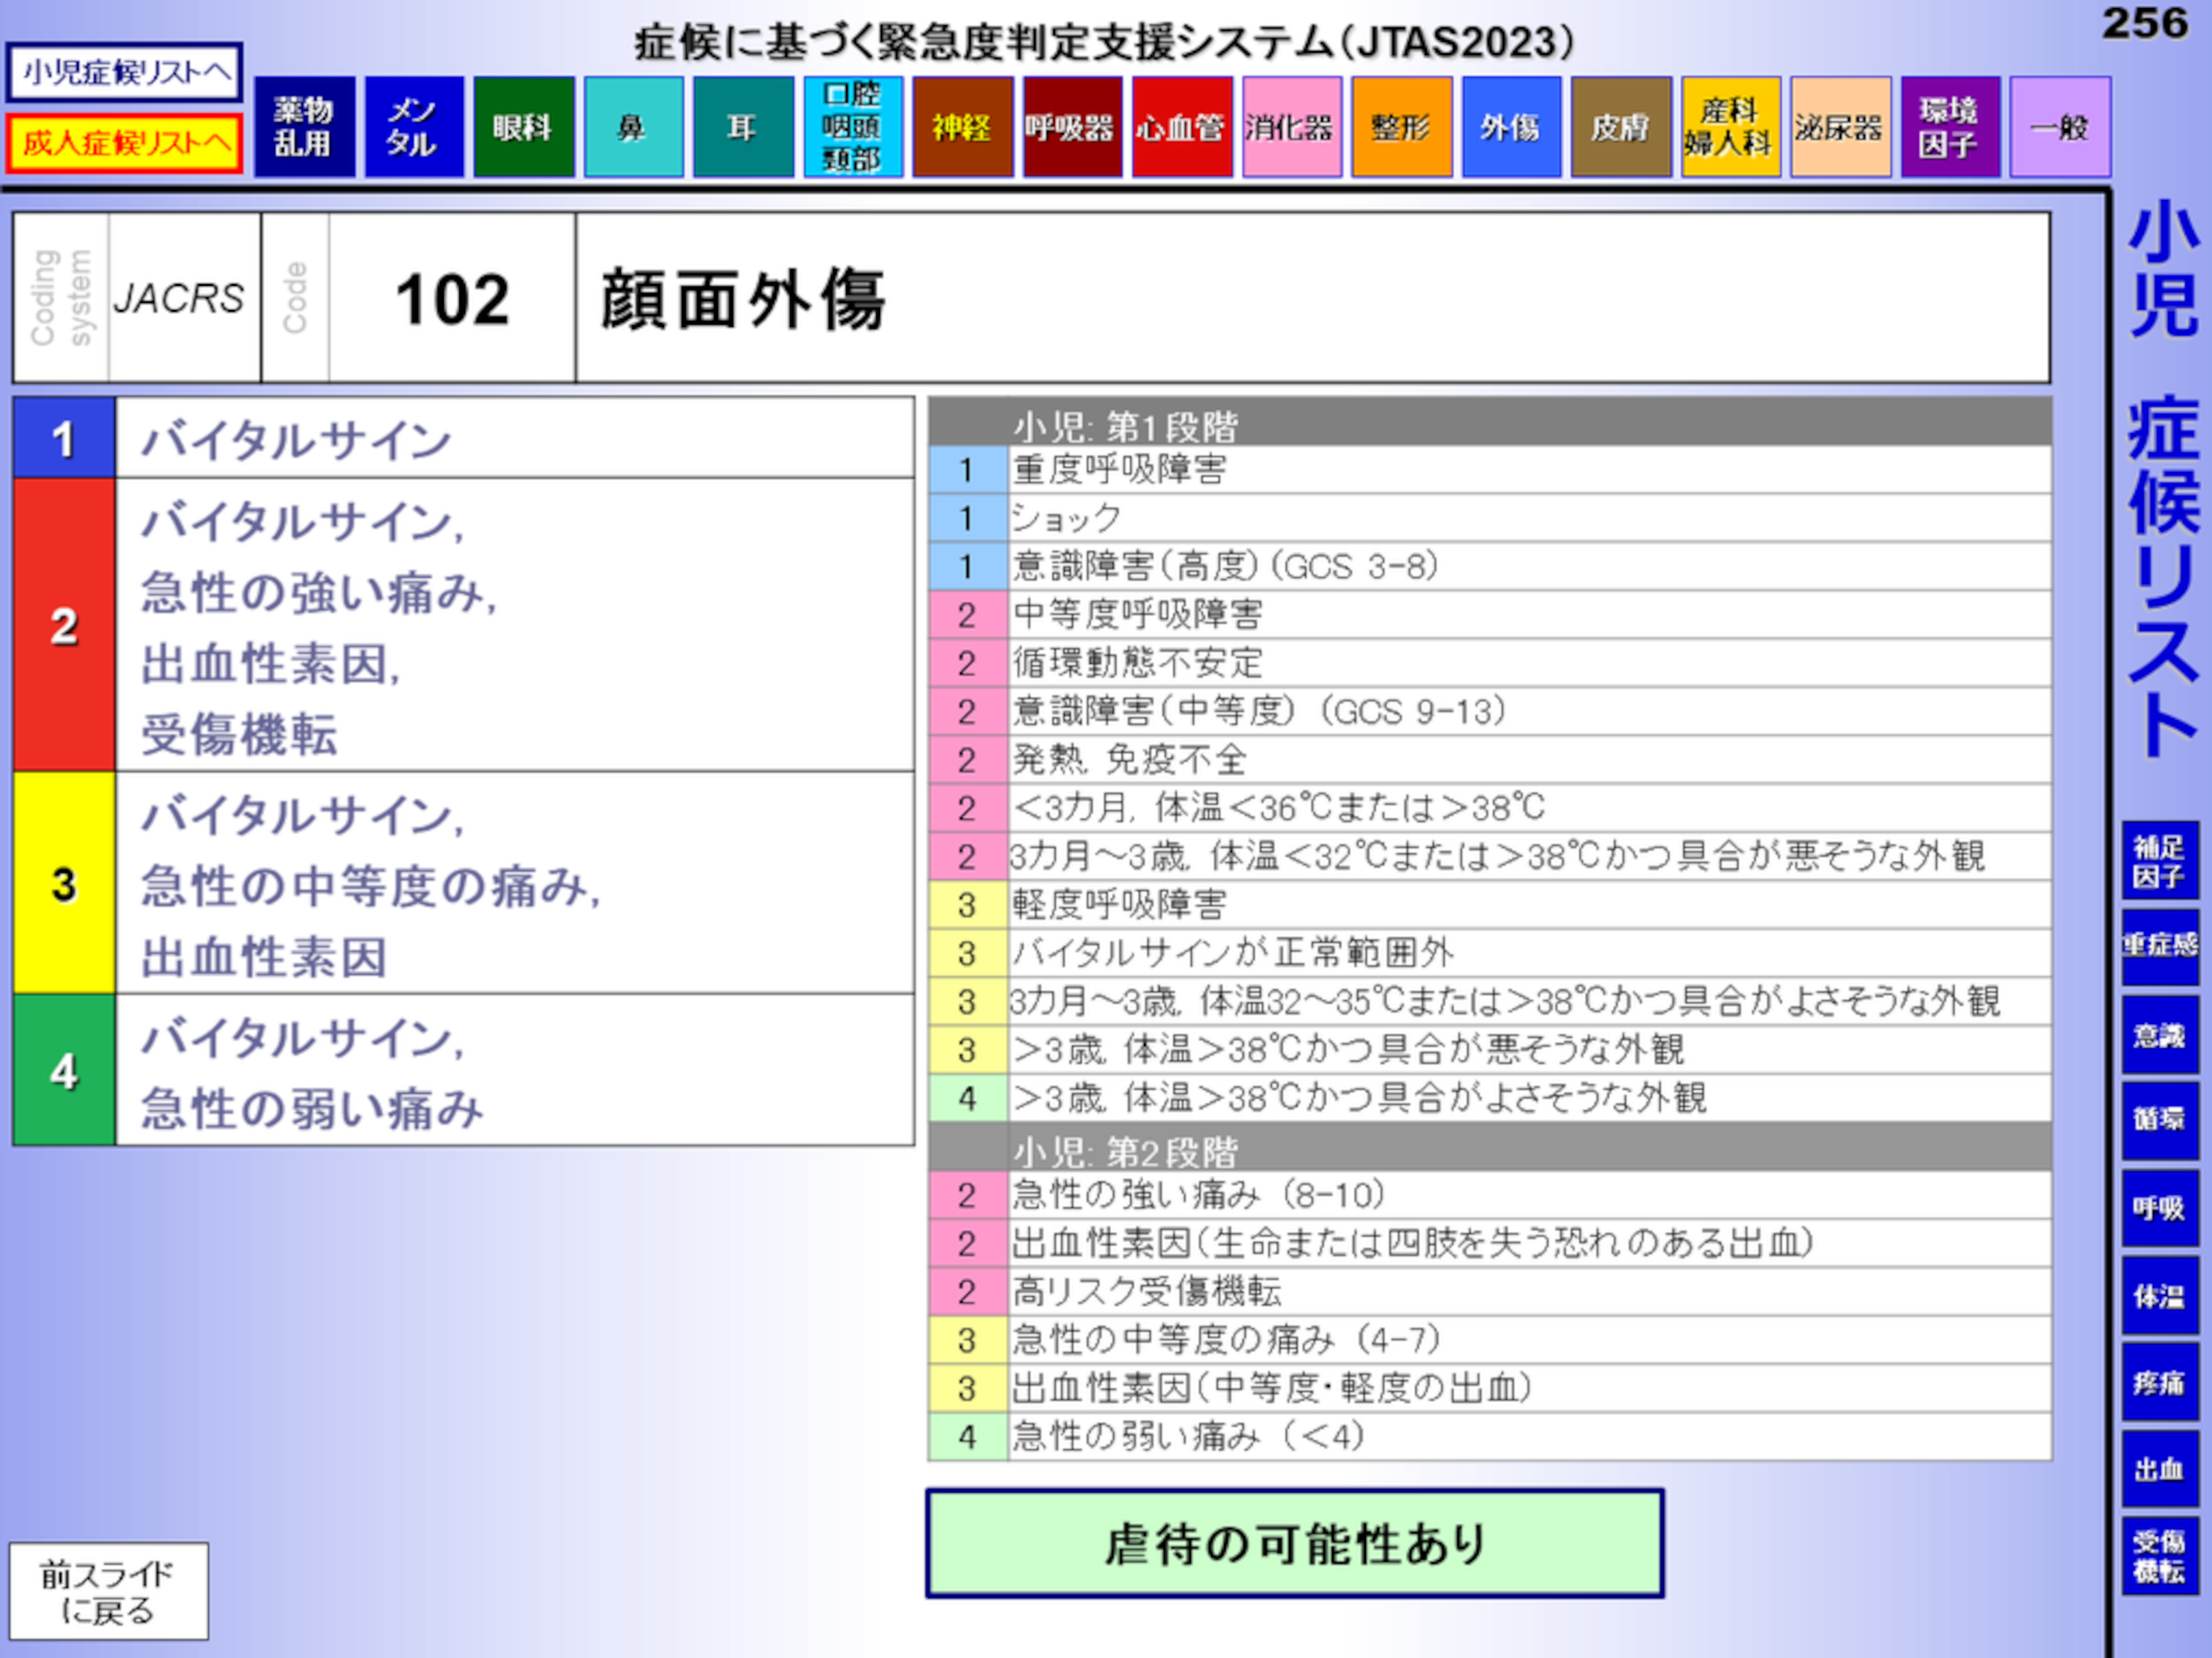Select the 高リスク受傷機転 row
This screenshot has width=2212, height=1658.
pyautogui.click(x=1490, y=1292)
